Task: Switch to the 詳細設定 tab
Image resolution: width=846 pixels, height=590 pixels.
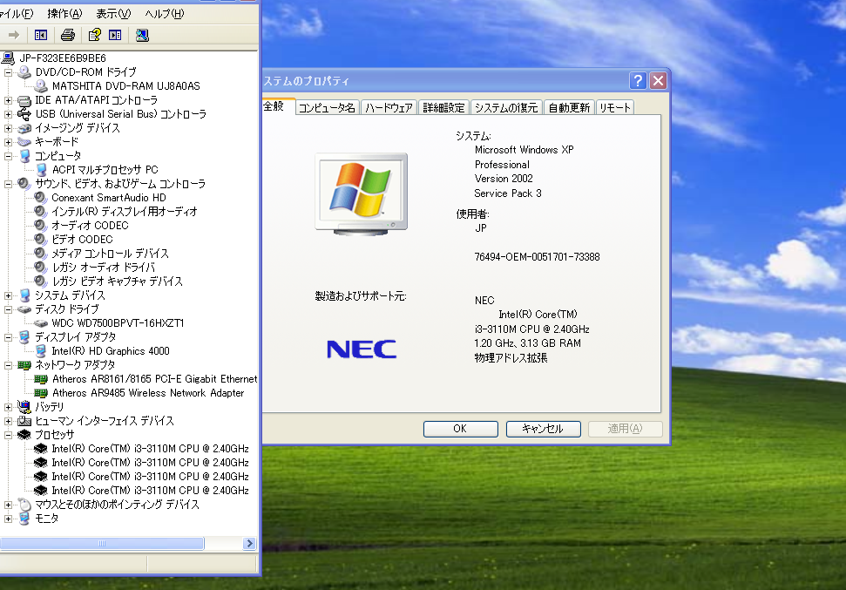Action: point(443,108)
